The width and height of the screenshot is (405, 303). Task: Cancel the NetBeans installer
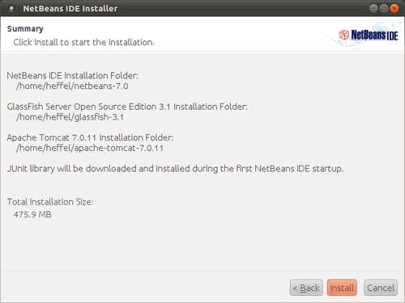click(381, 288)
